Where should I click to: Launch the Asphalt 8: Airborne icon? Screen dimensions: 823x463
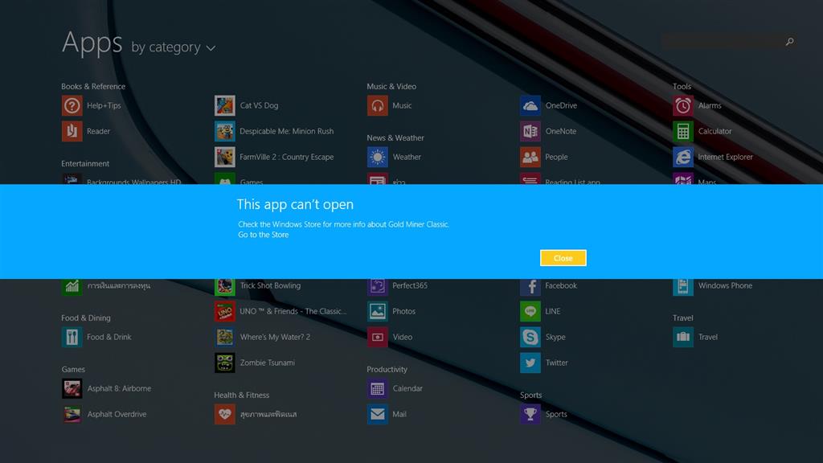click(72, 388)
